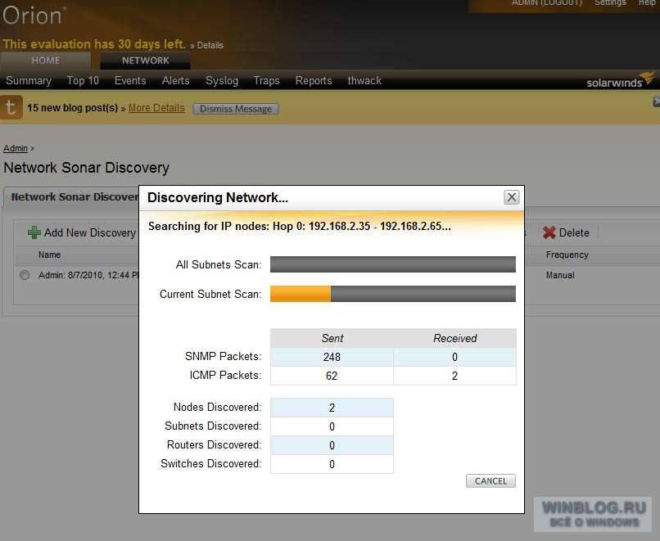Dismiss the blog post message
This screenshot has width=660, height=541.
pos(236,109)
